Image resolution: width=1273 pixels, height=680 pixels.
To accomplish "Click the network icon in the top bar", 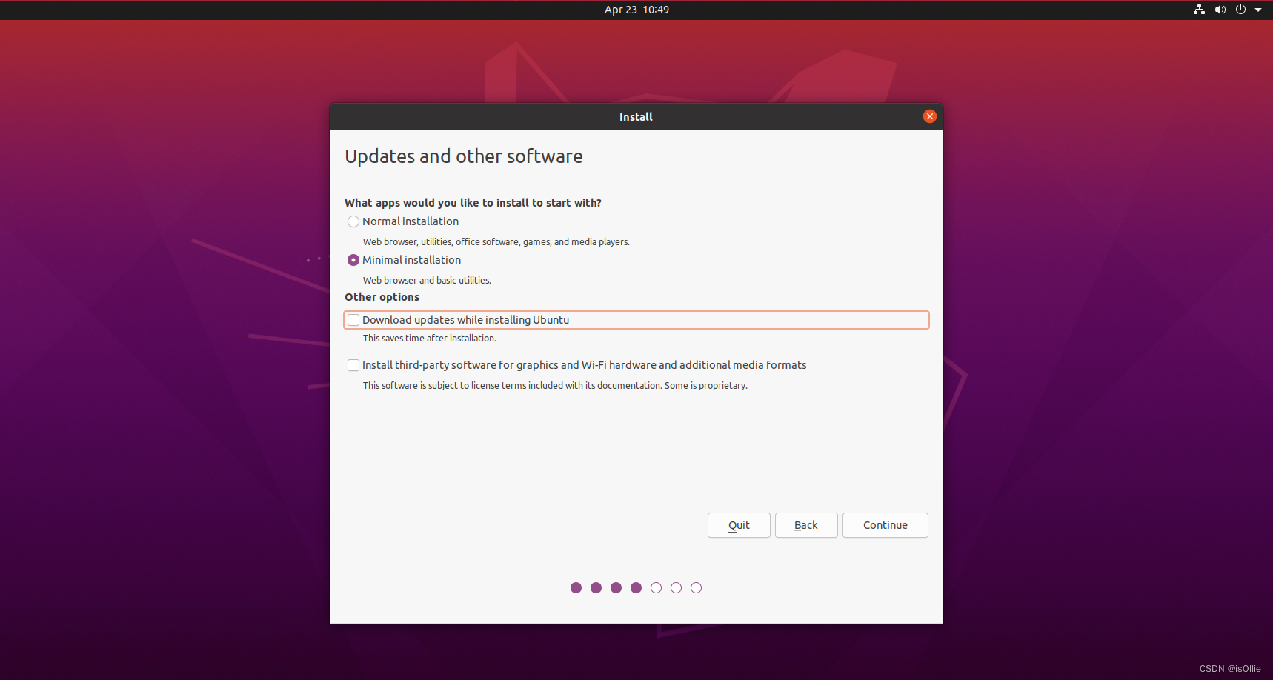I will (x=1198, y=10).
